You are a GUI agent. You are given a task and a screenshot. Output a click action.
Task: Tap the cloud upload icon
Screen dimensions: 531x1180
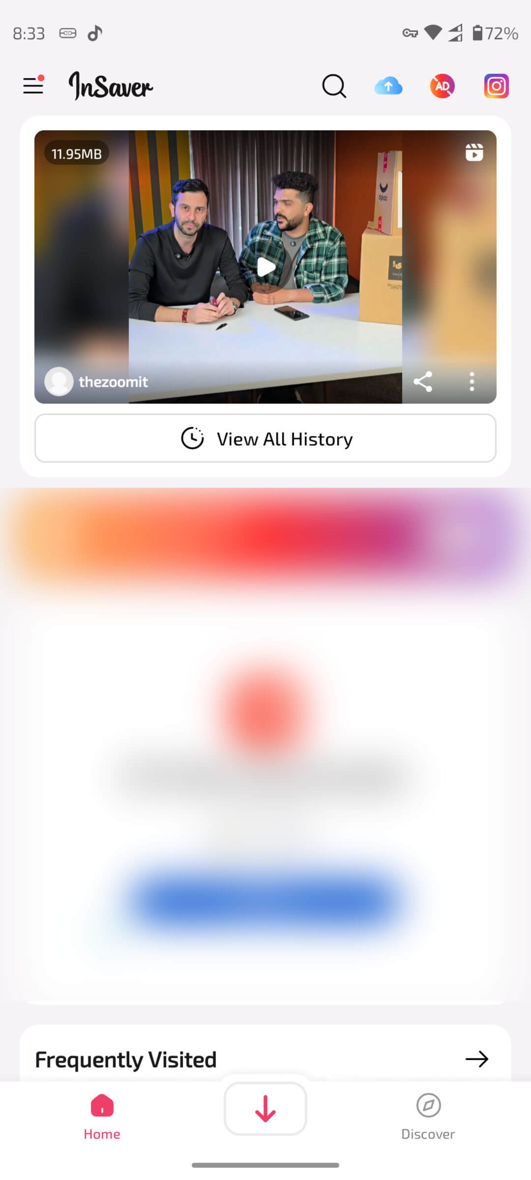[387, 86]
